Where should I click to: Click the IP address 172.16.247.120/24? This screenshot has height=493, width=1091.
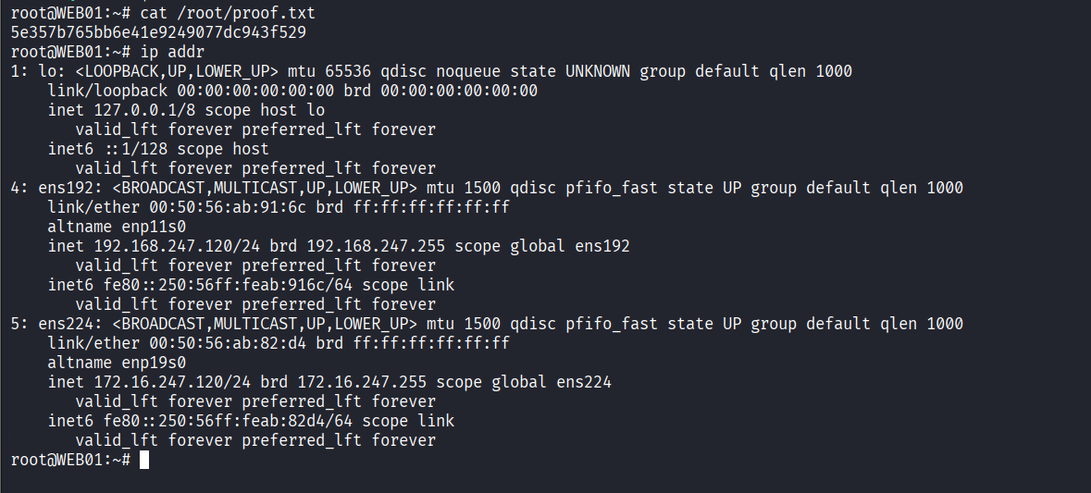pyautogui.click(x=167, y=382)
